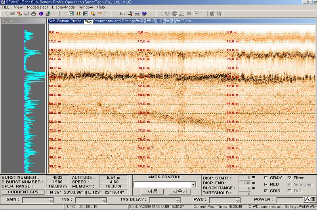This screenshot has width=317, height=210.
Task: Click left chevron of first toolbar group
Action: 6,13
